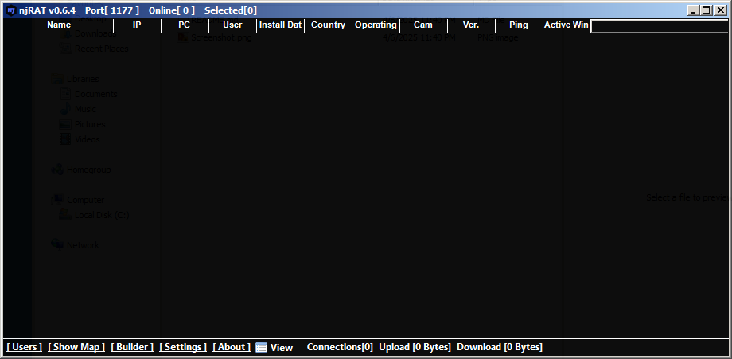
Task: Select the Ver. column header
Action: (471, 25)
